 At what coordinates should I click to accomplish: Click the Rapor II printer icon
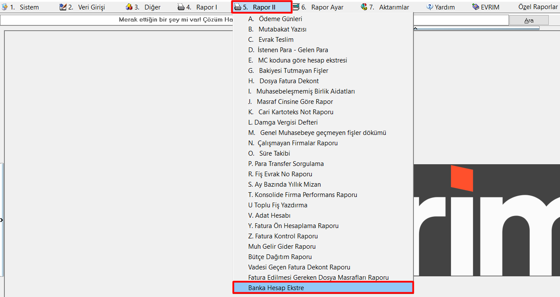[x=238, y=7]
